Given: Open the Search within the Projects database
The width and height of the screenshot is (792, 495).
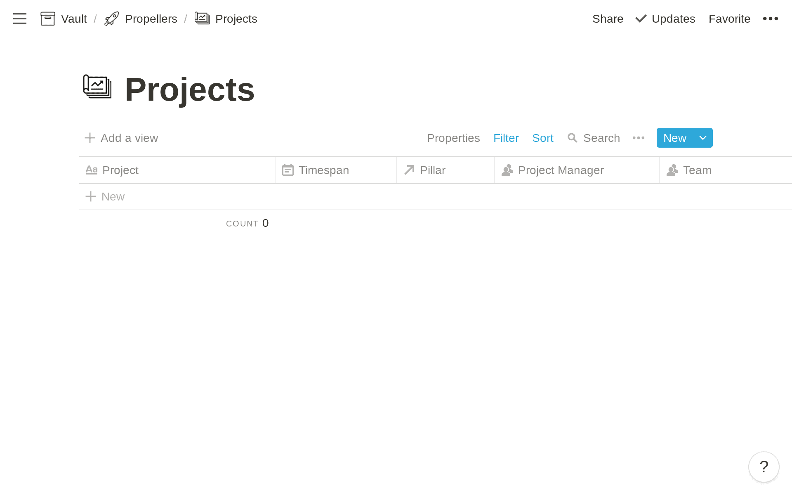Looking at the screenshot, I should pyautogui.click(x=594, y=138).
